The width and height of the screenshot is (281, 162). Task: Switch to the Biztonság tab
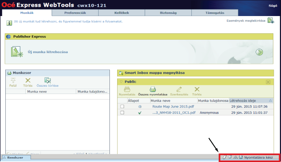click(168, 13)
